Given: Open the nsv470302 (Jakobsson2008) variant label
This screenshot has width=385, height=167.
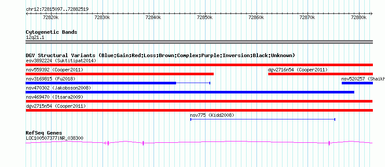Looking at the screenshot, I should click(58, 88).
